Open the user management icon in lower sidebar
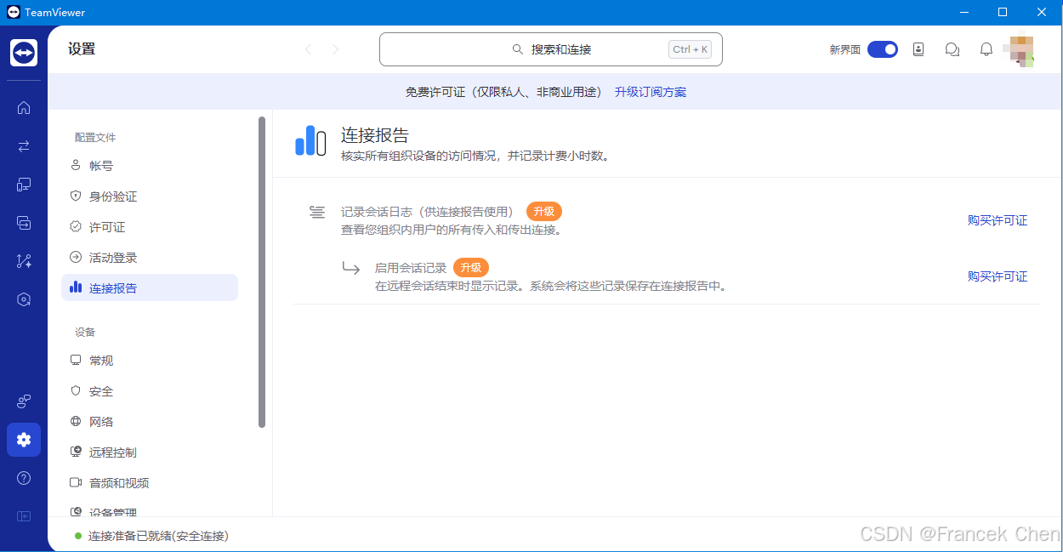Screen dimensions: 1063x552 tap(24, 401)
